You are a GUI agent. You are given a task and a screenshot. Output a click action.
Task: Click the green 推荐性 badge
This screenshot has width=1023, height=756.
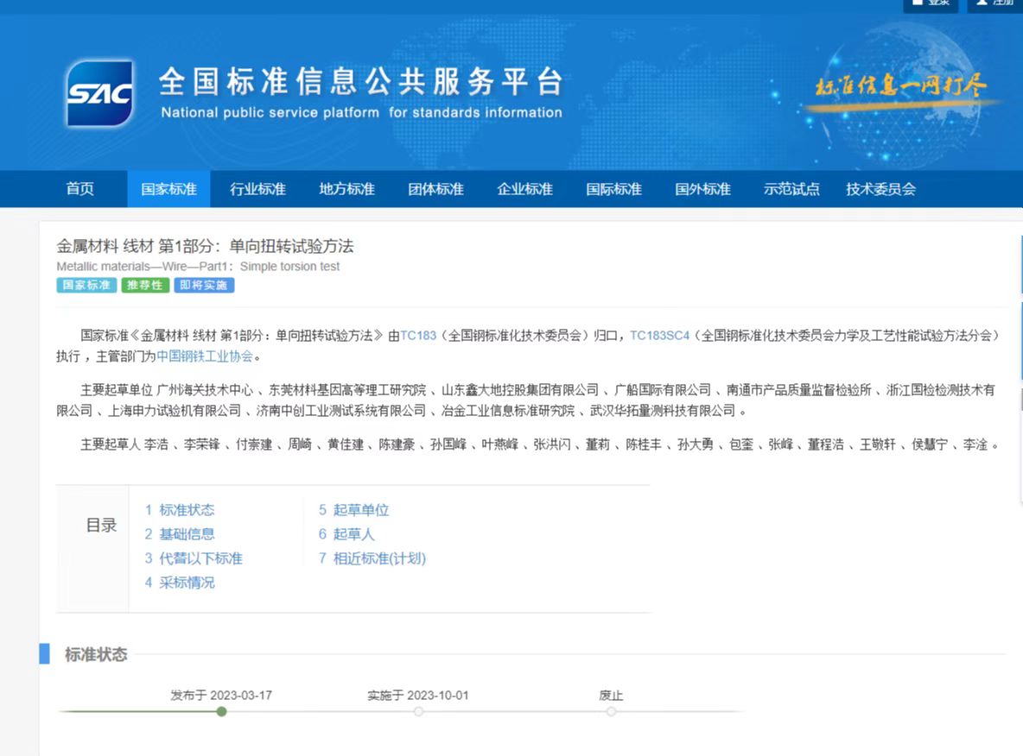[143, 285]
